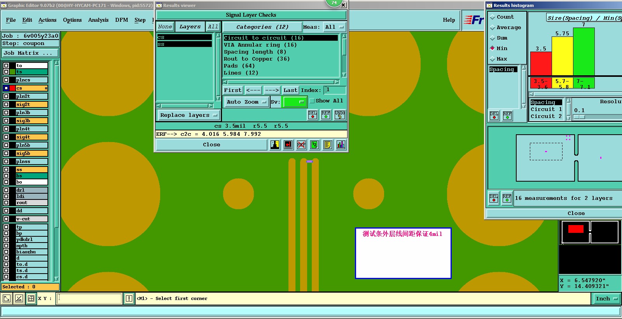Select Pads (64) category

pos(281,66)
